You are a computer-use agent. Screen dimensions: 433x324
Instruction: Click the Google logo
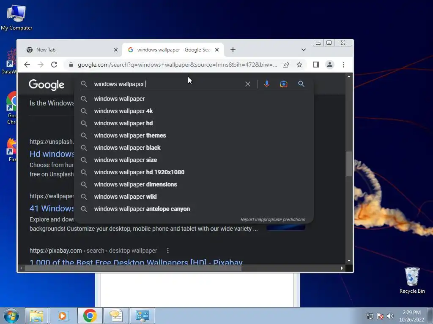[47, 85]
